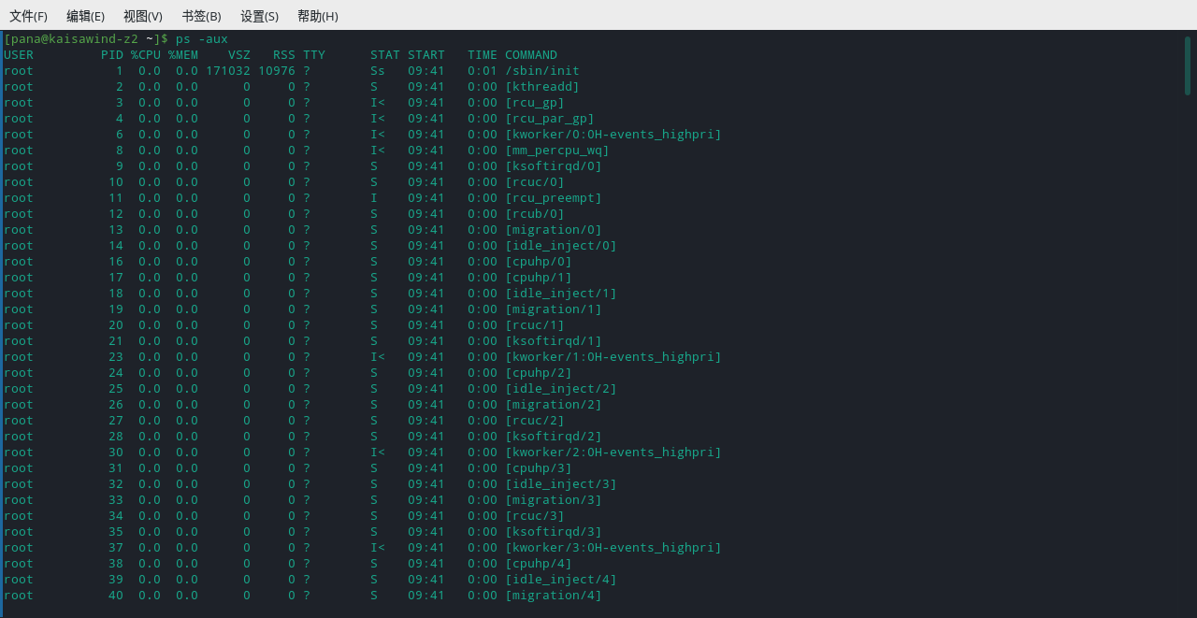Click the '[migration/0]' process name
Viewport: 1197px width, 618px height.
pos(554,229)
